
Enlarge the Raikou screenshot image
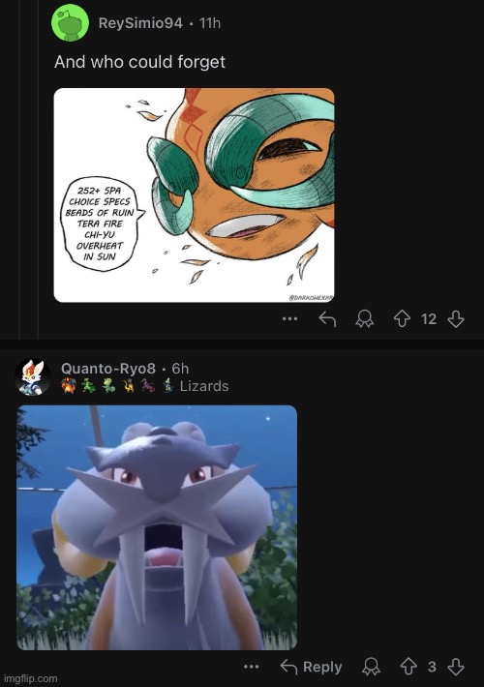pyautogui.click(x=157, y=527)
